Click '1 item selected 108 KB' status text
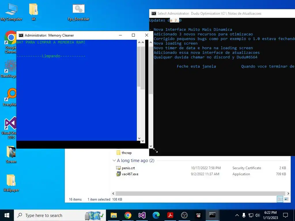This screenshot has height=221, width=295. tap(105, 199)
